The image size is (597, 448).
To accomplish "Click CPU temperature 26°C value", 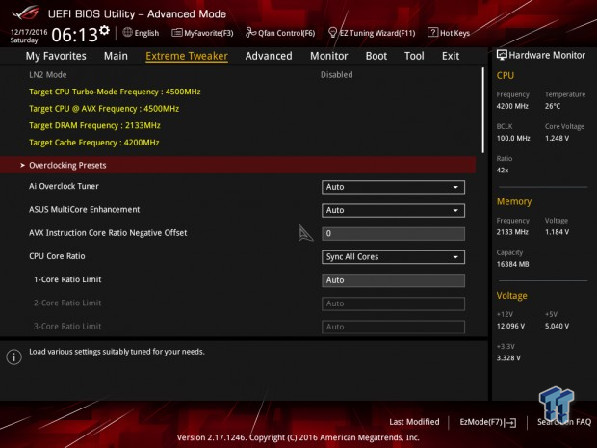I will click(x=553, y=106).
